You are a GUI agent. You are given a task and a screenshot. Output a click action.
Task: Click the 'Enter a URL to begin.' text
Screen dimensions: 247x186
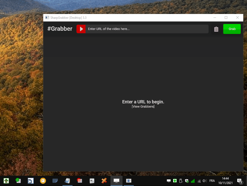143,102
